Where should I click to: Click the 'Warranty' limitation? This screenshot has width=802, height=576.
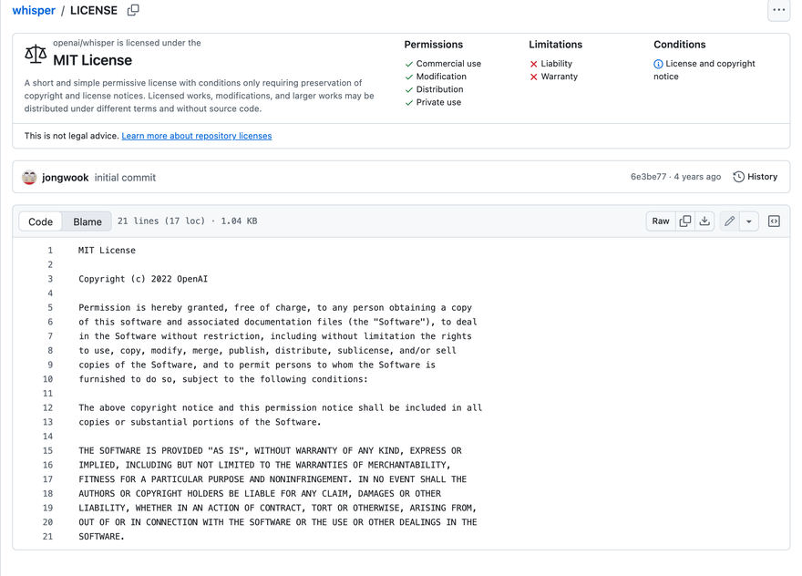point(559,77)
